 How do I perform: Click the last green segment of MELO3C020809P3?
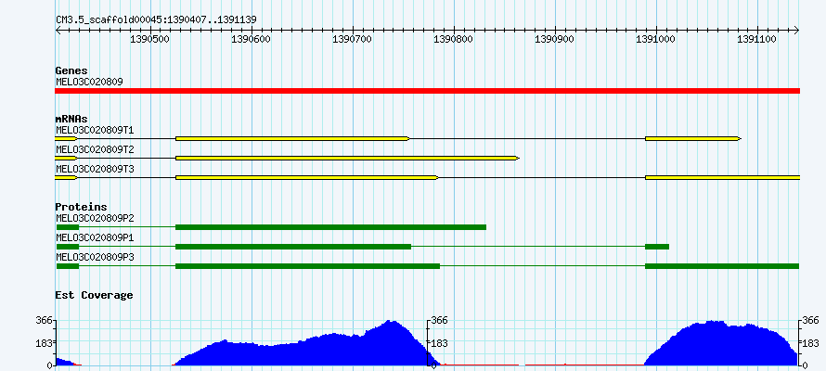[722, 266]
